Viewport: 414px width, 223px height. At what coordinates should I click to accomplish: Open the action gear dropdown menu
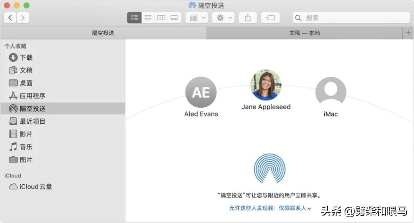pyautogui.click(x=223, y=17)
